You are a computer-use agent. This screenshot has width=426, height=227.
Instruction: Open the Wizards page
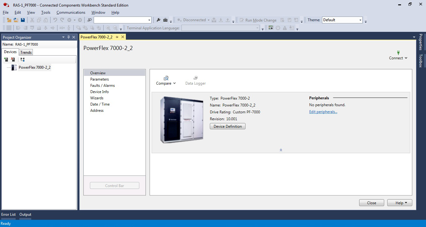click(115, 98)
